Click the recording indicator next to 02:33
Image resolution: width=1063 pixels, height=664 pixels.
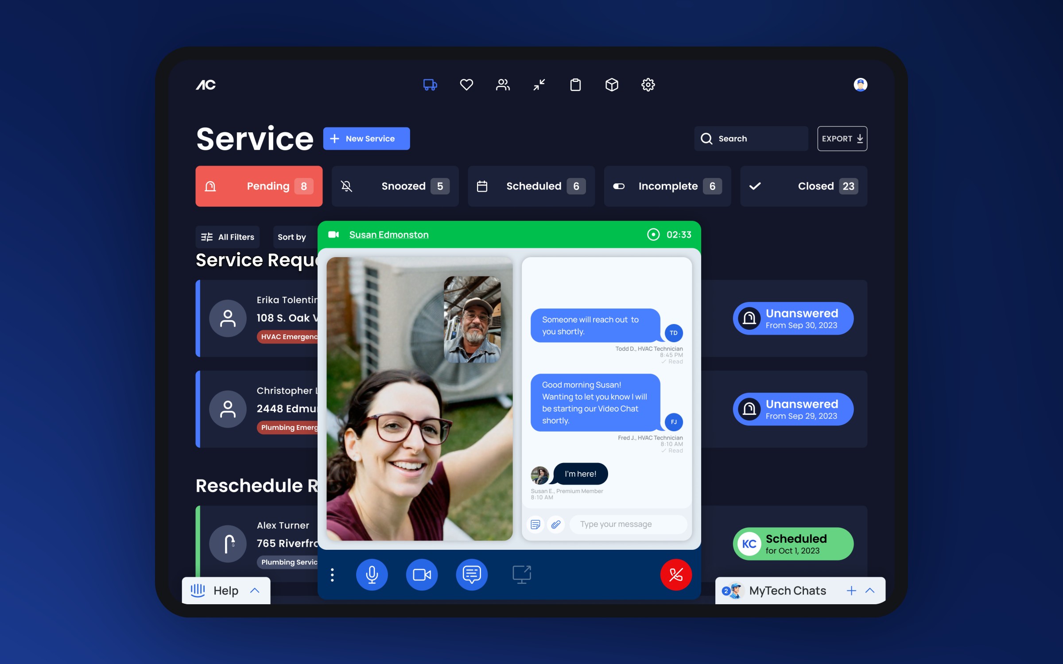coord(653,235)
